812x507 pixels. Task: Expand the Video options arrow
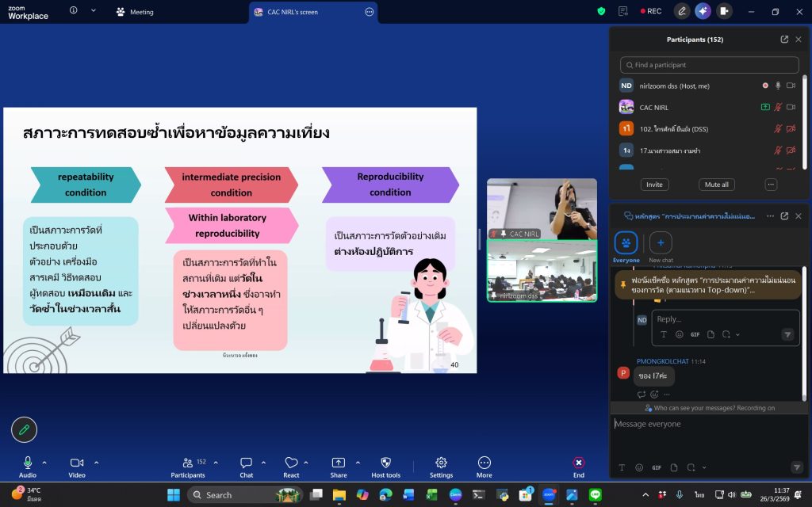pyautogui.click(x=97, y=463)
